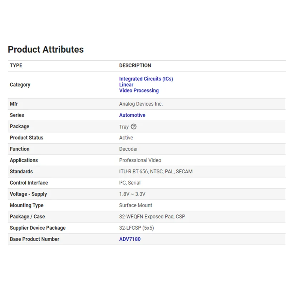Open the ADV7180 base product link
The image size is (286, 286).
[x=130, y=239]
